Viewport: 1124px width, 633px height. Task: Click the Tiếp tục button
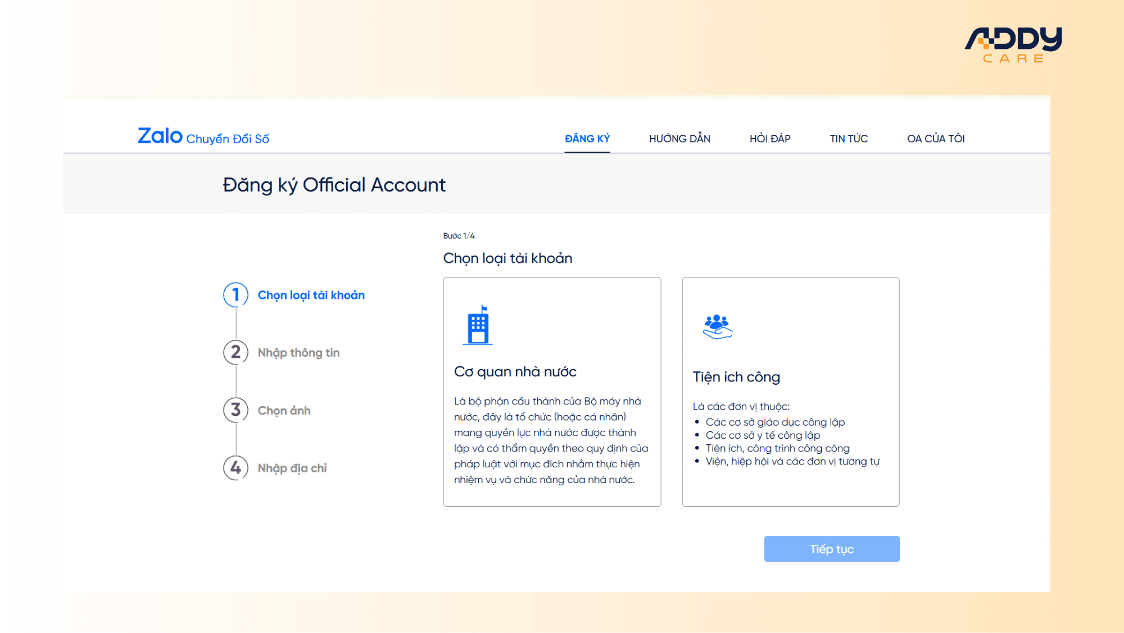[x=832, y=549]
